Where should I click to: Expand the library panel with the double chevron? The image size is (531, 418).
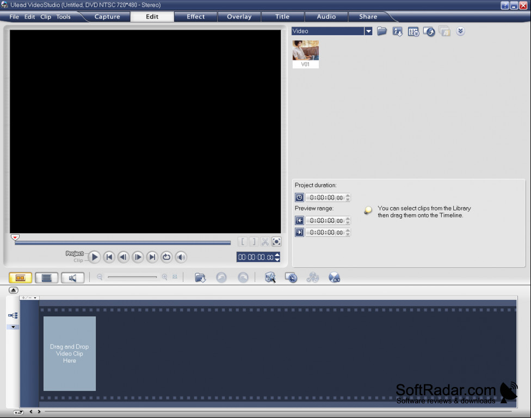460,31
